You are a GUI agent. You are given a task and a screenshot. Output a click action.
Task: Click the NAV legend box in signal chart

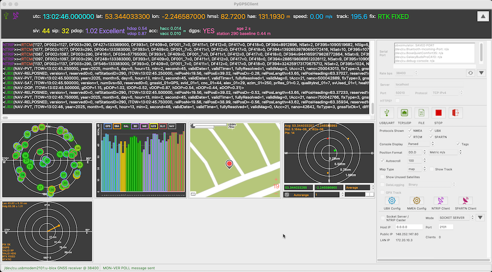click(172, 126)
